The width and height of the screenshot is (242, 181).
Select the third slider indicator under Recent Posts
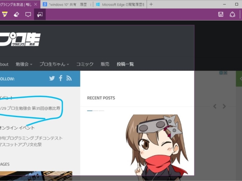[101, 111]
